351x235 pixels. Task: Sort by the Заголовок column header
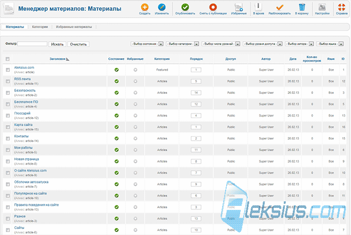point(58,59)
